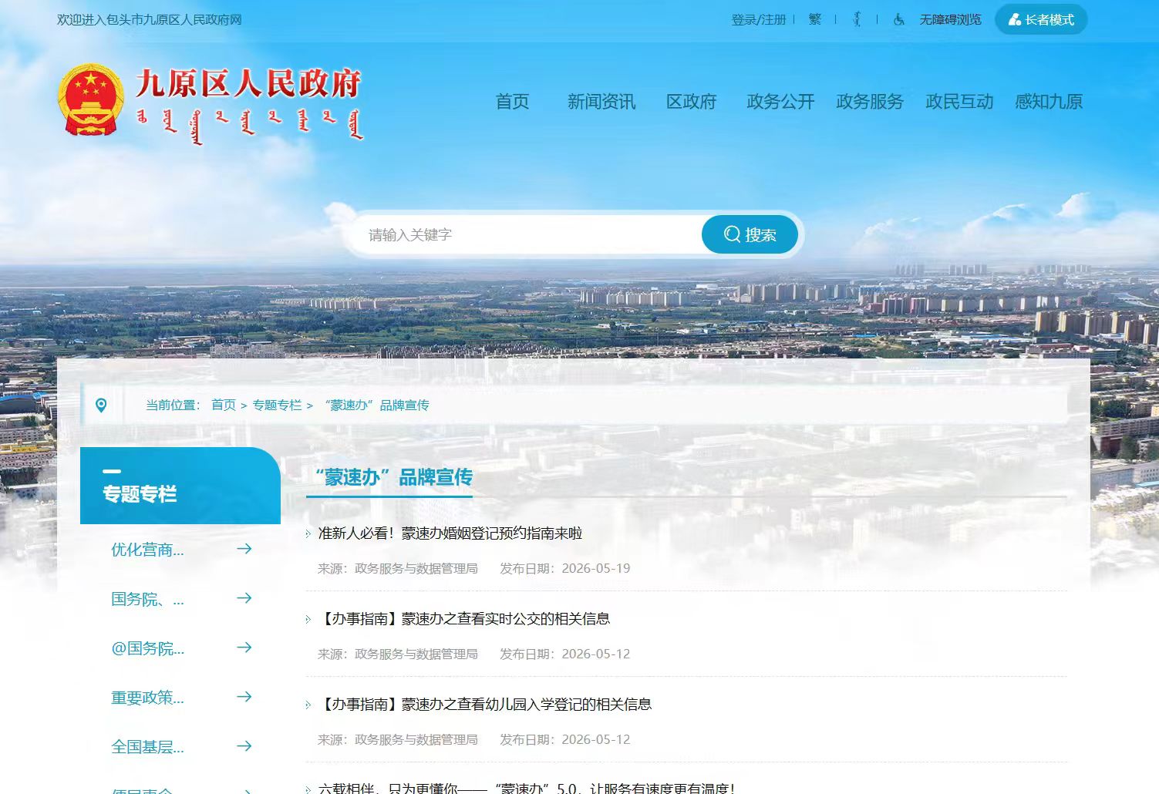Focus the 请输入关键字 search field
Viewport: 1159px width, 794px height.
click(527, 234)
